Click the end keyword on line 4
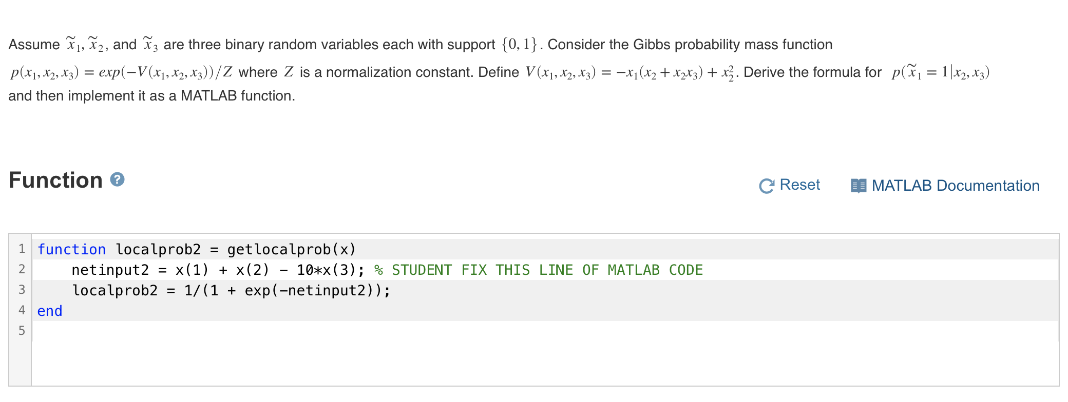Image resolution: width=1068 pixels, height=402 pixels. [x=50, y=311]
